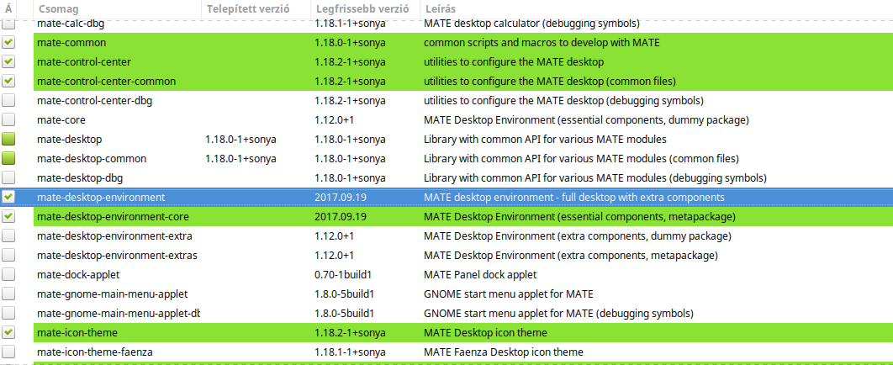Image resolution: width=893 pixels, height=365 pixels.
Task: Click version 0.70-1build1 of mate-dock-applet
Action: [x=343, y=274]
